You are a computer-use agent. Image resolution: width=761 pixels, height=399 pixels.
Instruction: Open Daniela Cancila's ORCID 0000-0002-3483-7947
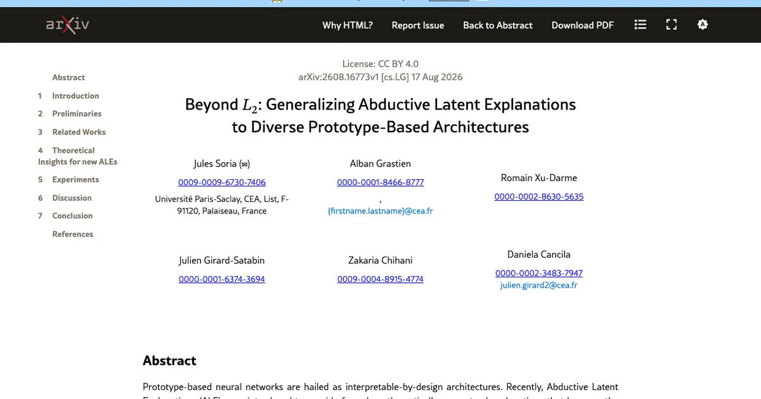(539, 273)
